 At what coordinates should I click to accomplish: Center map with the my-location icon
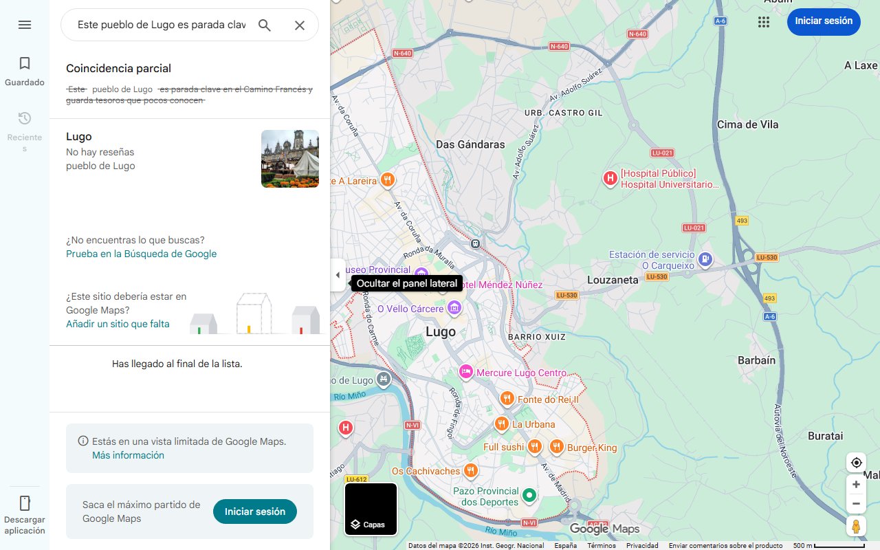tap(856, 462)
